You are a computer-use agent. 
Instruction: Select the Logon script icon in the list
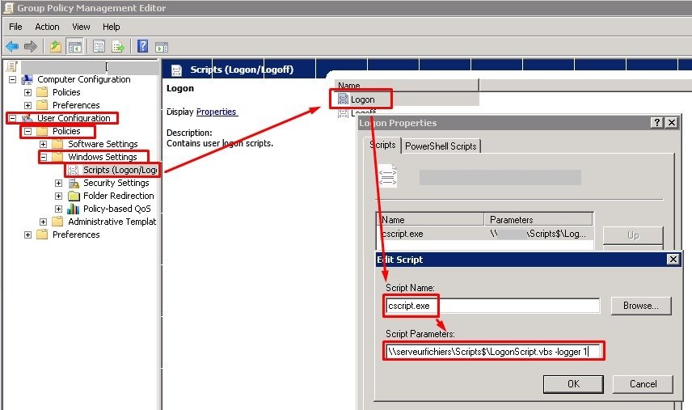pos(343,99)
